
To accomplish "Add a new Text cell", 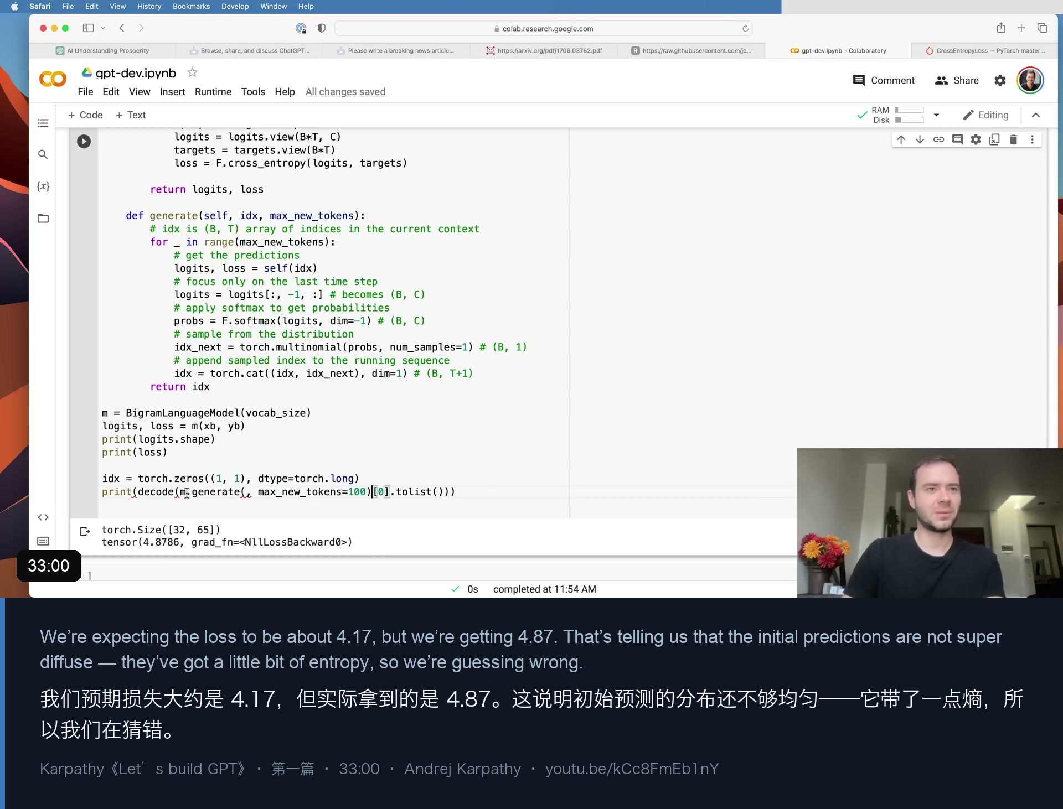I will [x=131, y=115].
